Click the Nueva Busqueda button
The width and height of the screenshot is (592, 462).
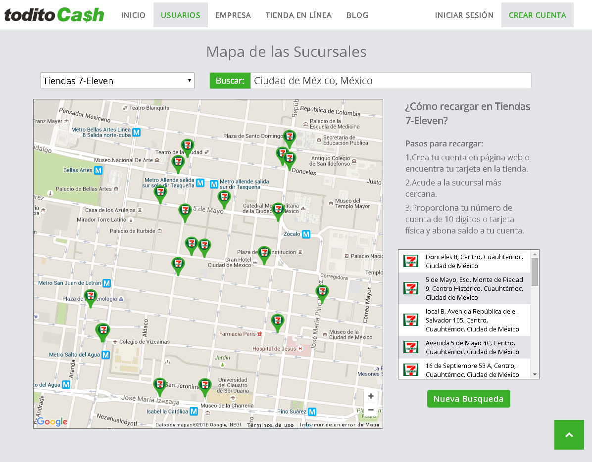(x=469, y=399)
